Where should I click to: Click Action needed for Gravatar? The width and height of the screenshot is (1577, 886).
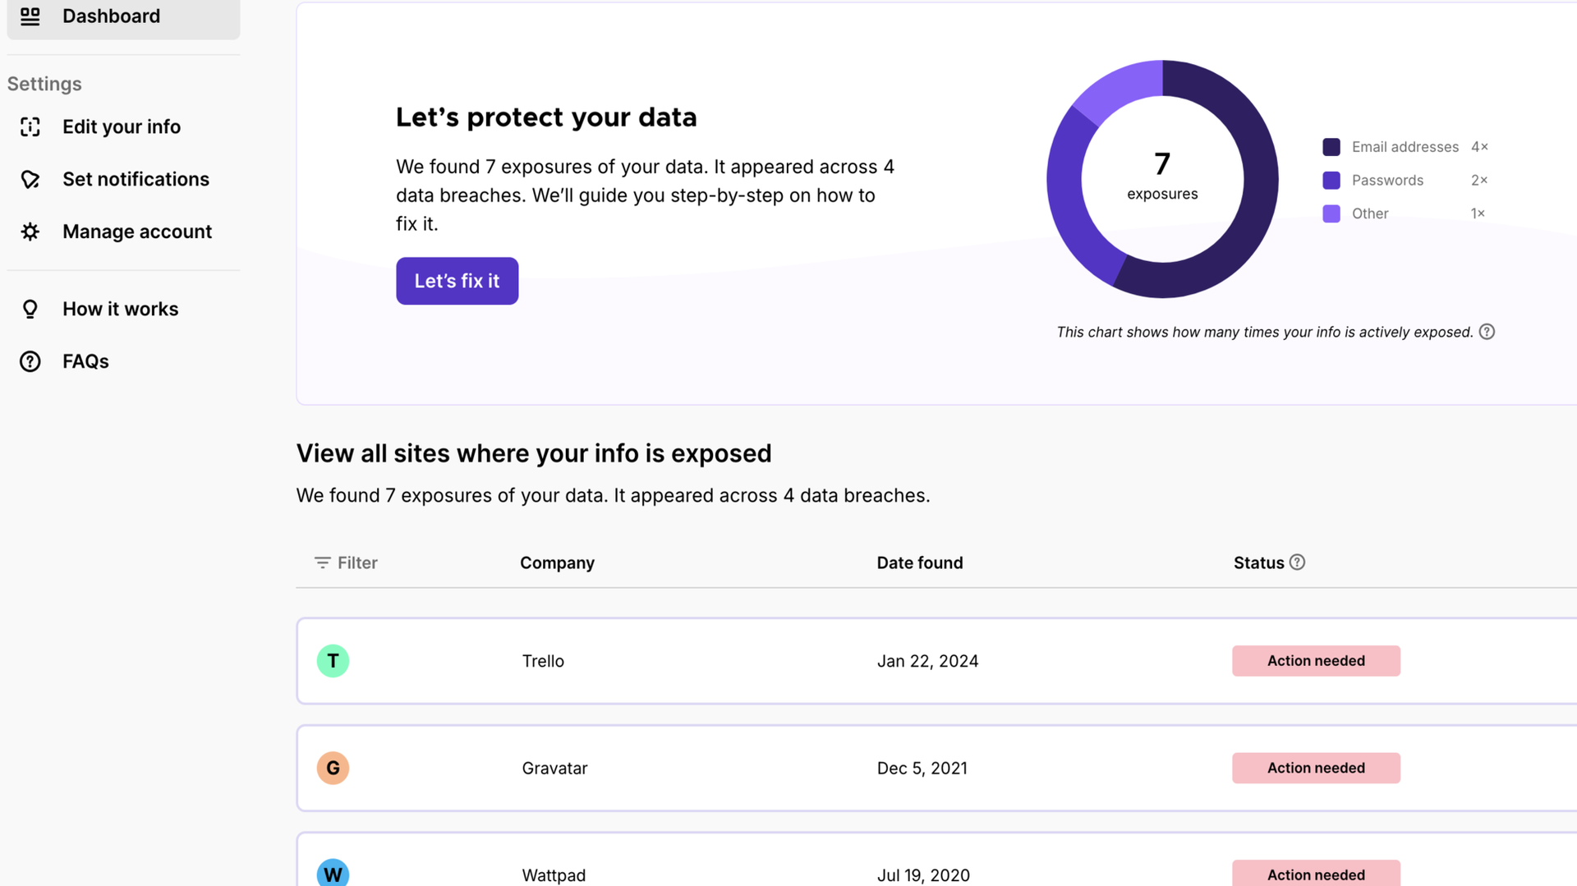[x=1316, y=768]
